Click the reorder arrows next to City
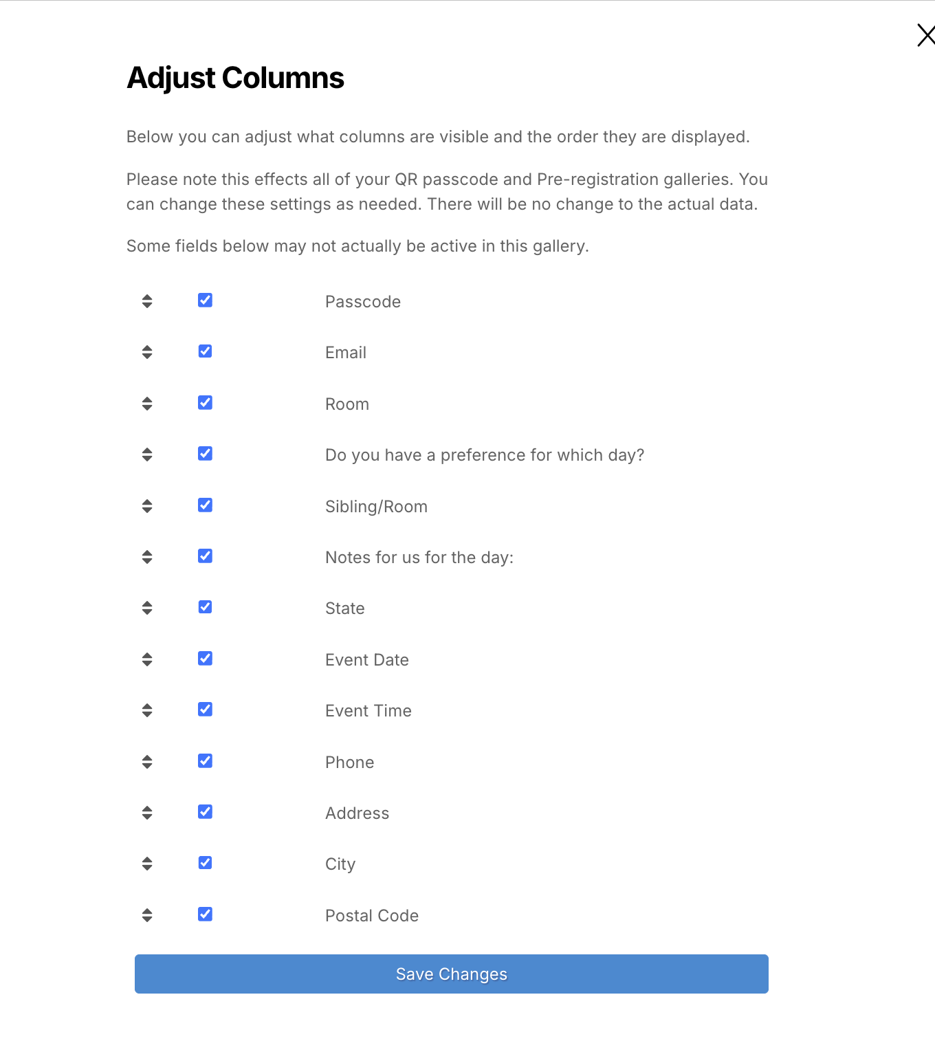This screenshot has width=935, height=1063. (147, 864)
